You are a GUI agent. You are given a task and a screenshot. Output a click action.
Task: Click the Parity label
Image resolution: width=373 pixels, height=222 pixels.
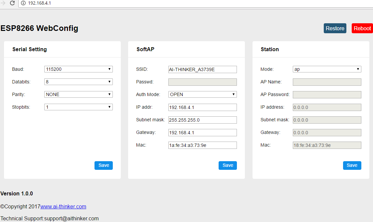[x=19, y=94]
